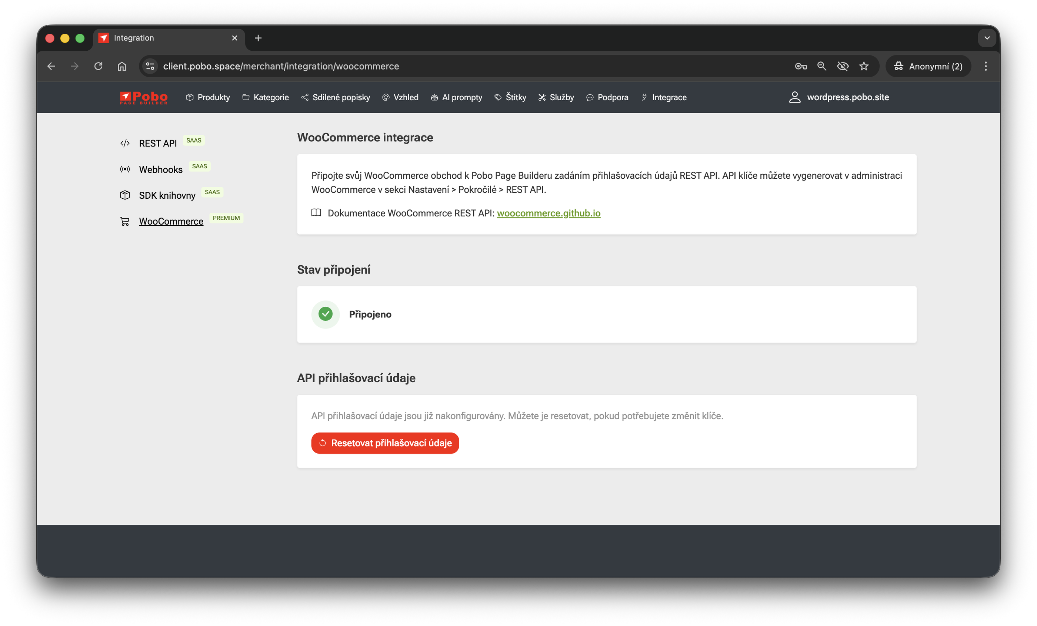This screenshot has height=626, width=1037.
Task: Open Chrome's three-dot menu
Action: point(986,66)
